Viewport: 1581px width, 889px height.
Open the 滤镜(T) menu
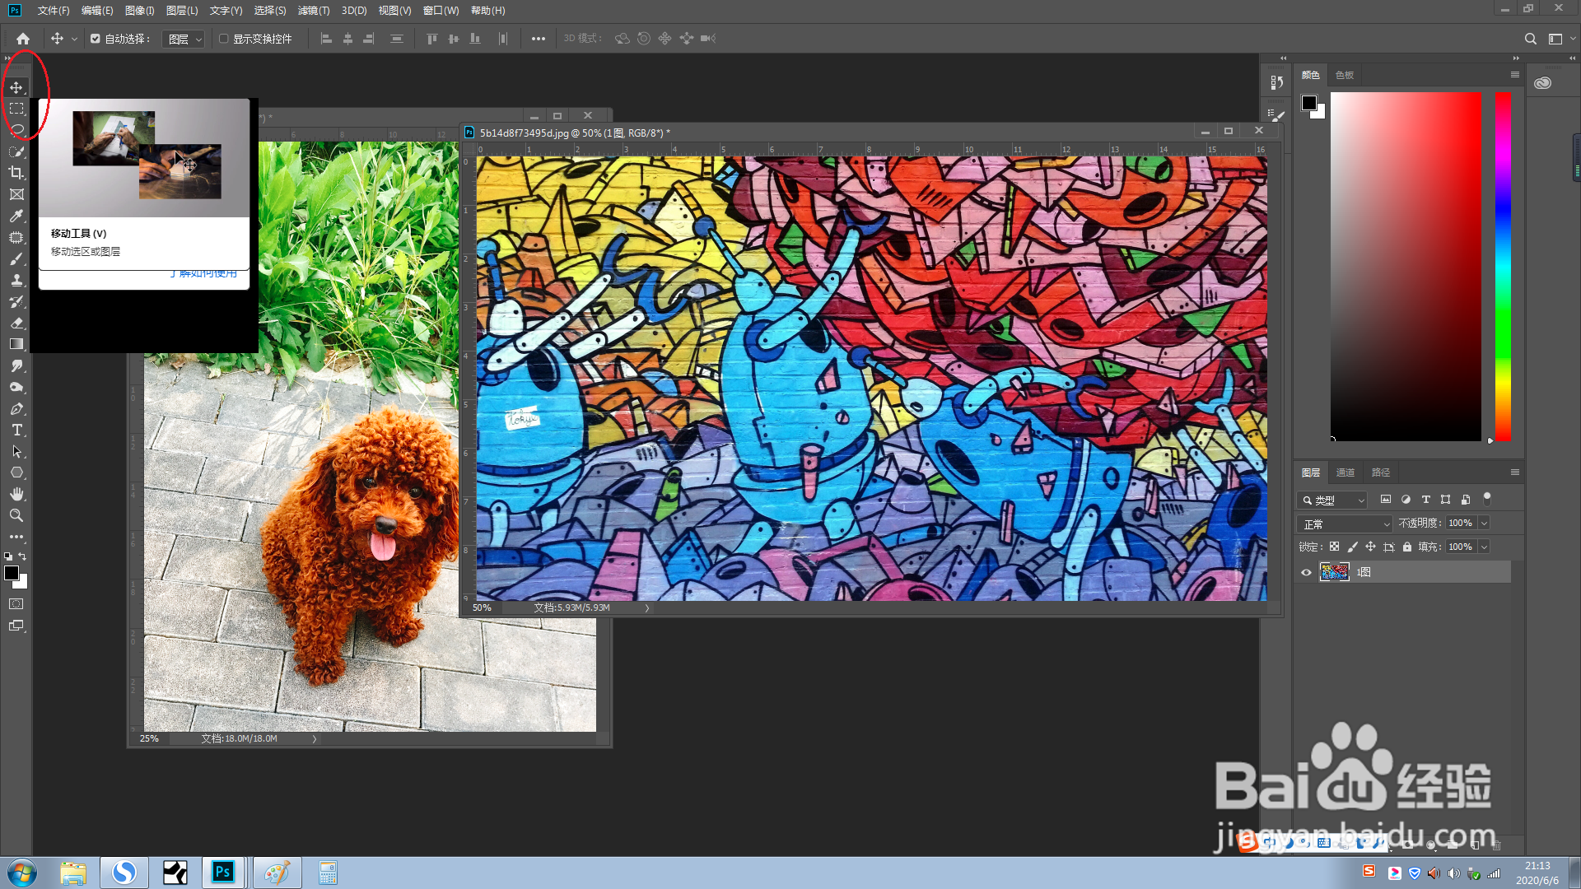(x=313, y=11)
